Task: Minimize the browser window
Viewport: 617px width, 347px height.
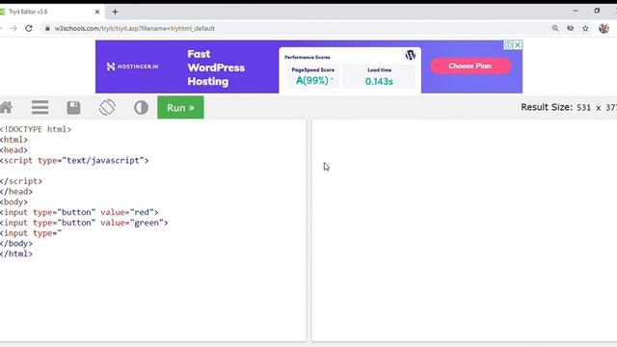Action: point(576,11)
